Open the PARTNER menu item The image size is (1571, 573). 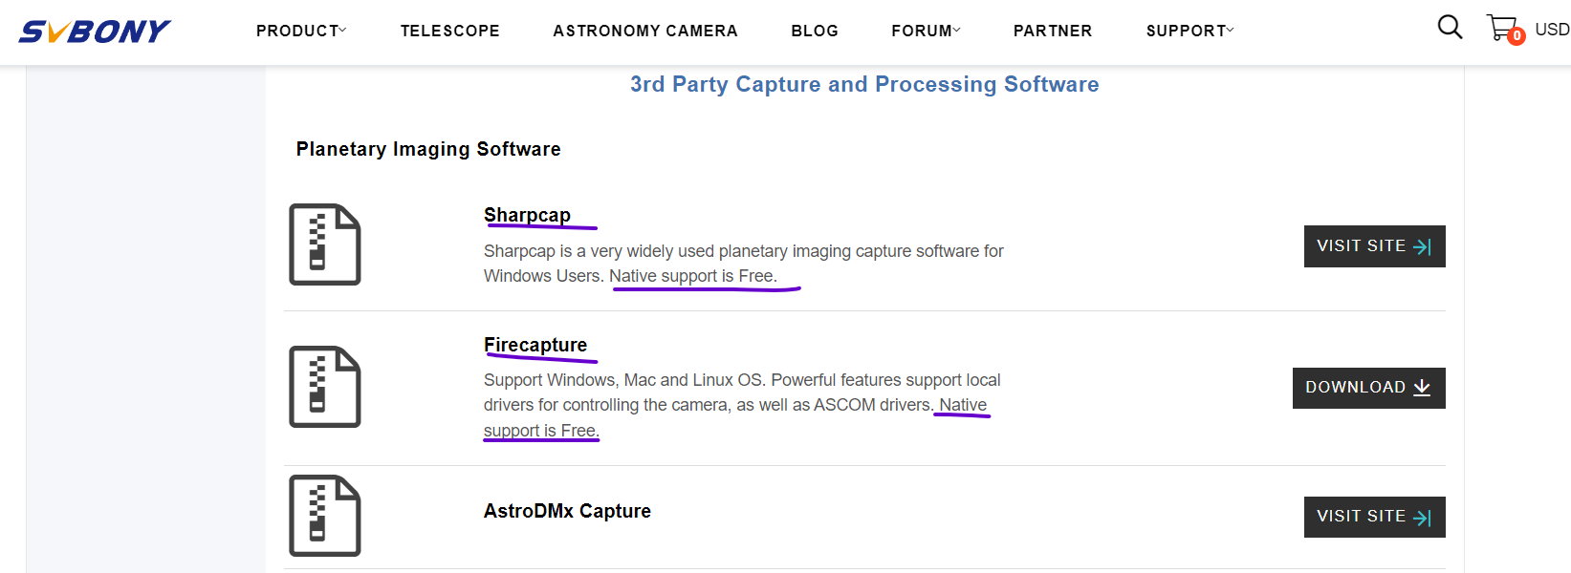point(1053,31)
